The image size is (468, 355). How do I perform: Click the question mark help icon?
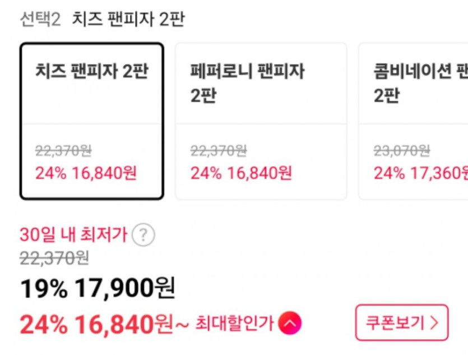[143, 235]
